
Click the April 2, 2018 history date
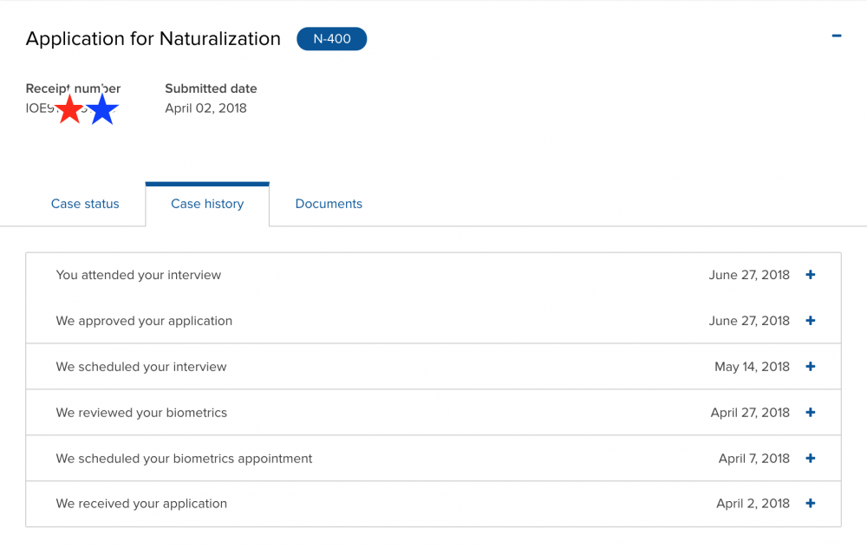coord(753,503)
